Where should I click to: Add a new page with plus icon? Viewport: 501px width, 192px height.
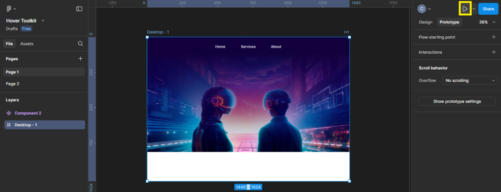pos(81,59)
